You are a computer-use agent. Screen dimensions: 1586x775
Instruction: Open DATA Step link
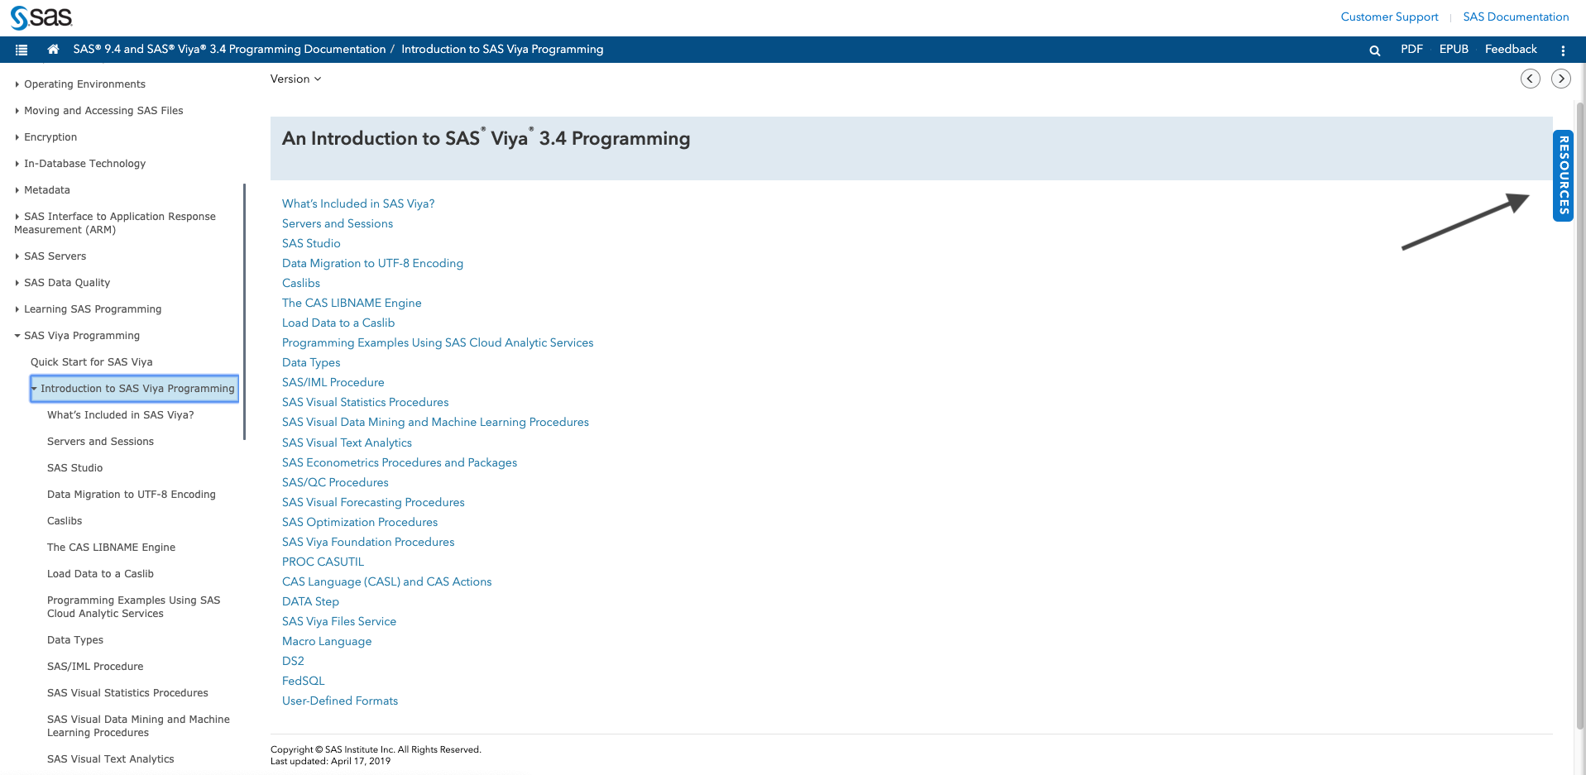(310, 601)
